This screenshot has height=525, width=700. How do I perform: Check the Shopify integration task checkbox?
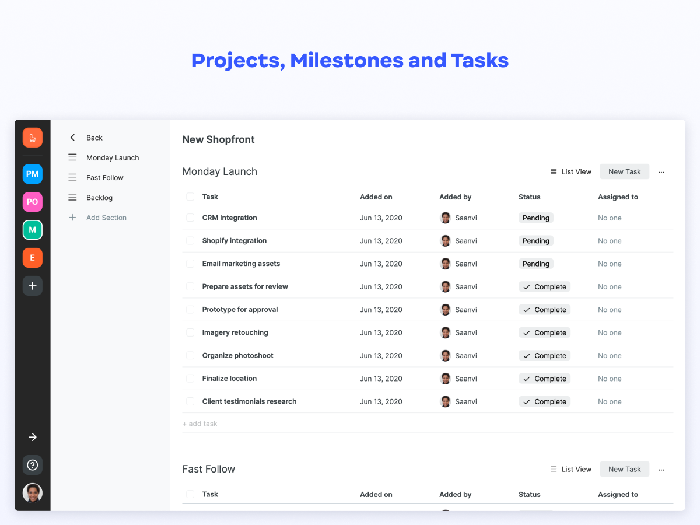pos(190,240)
